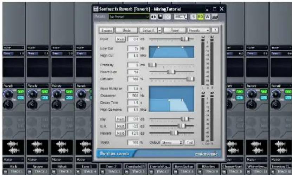This screenshot has height=175, width=292.
Task: Open the Setup A dropdown arrow
Action: [x=160, y=30]
